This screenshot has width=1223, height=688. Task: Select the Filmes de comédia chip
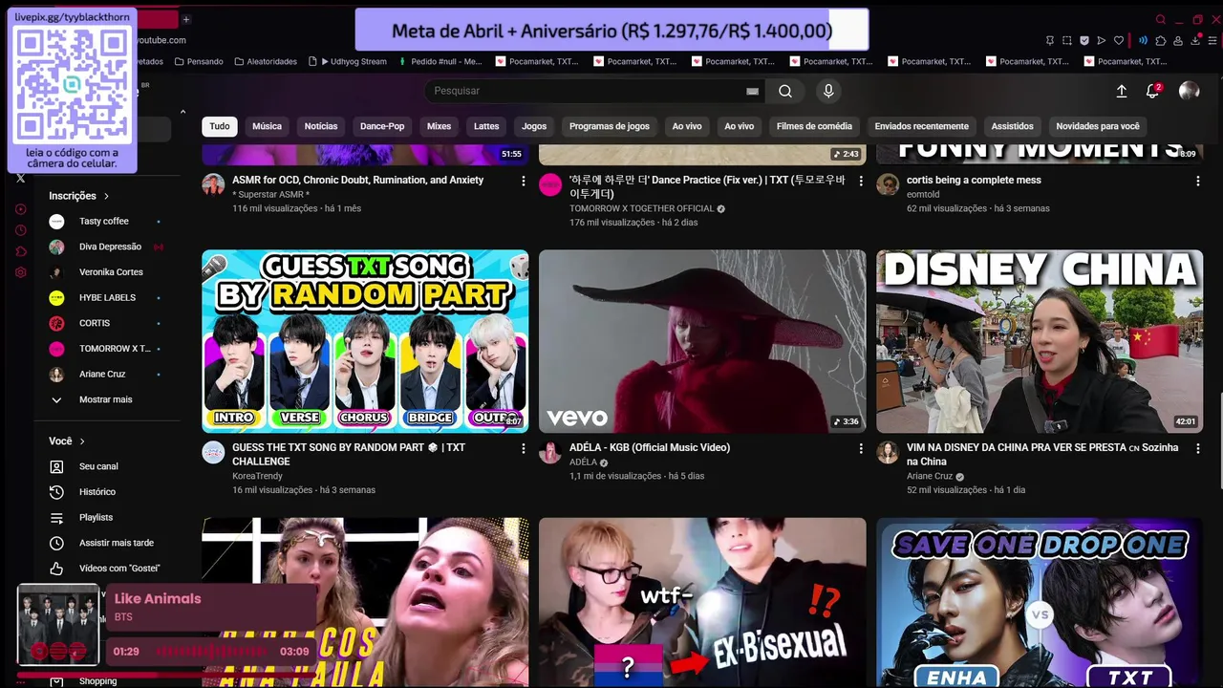(814, 126)
